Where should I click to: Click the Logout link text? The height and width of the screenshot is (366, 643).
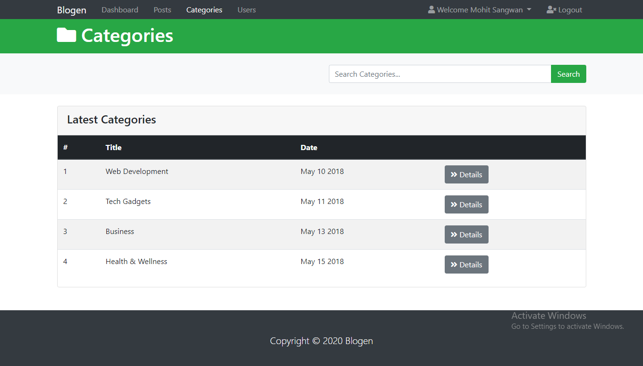tap(570, 10)
